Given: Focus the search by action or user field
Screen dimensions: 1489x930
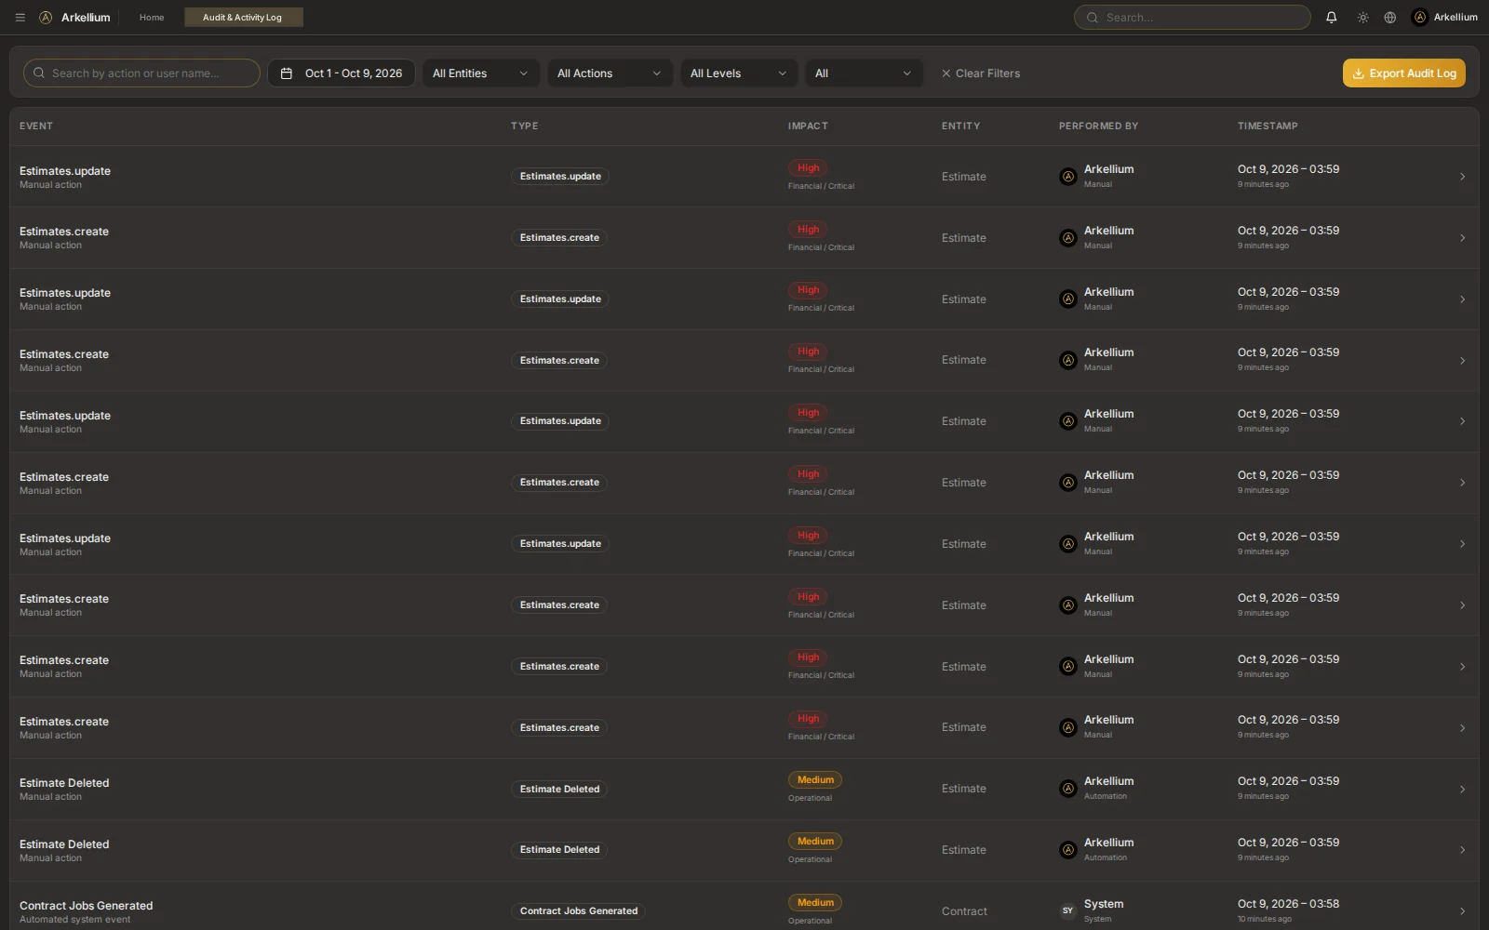Looking at the screenshot, I should 141,73.
